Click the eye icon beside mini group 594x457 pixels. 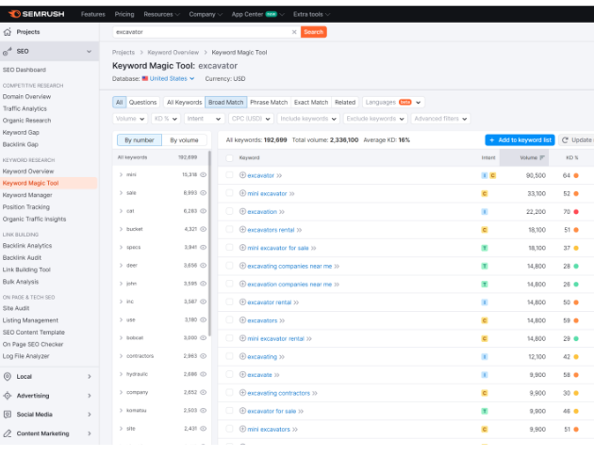pos(204,175)
